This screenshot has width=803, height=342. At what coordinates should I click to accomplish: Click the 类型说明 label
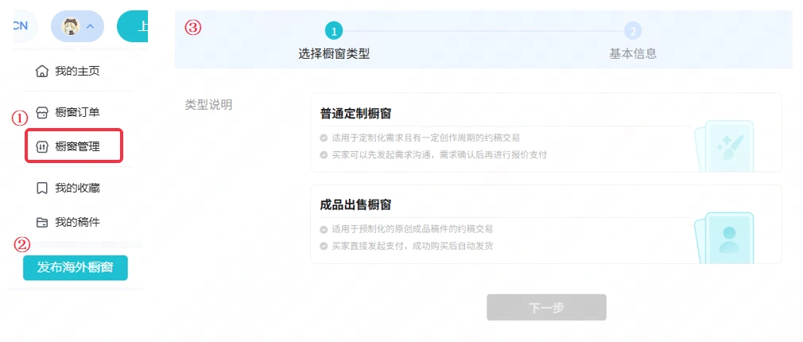(208, 105)
